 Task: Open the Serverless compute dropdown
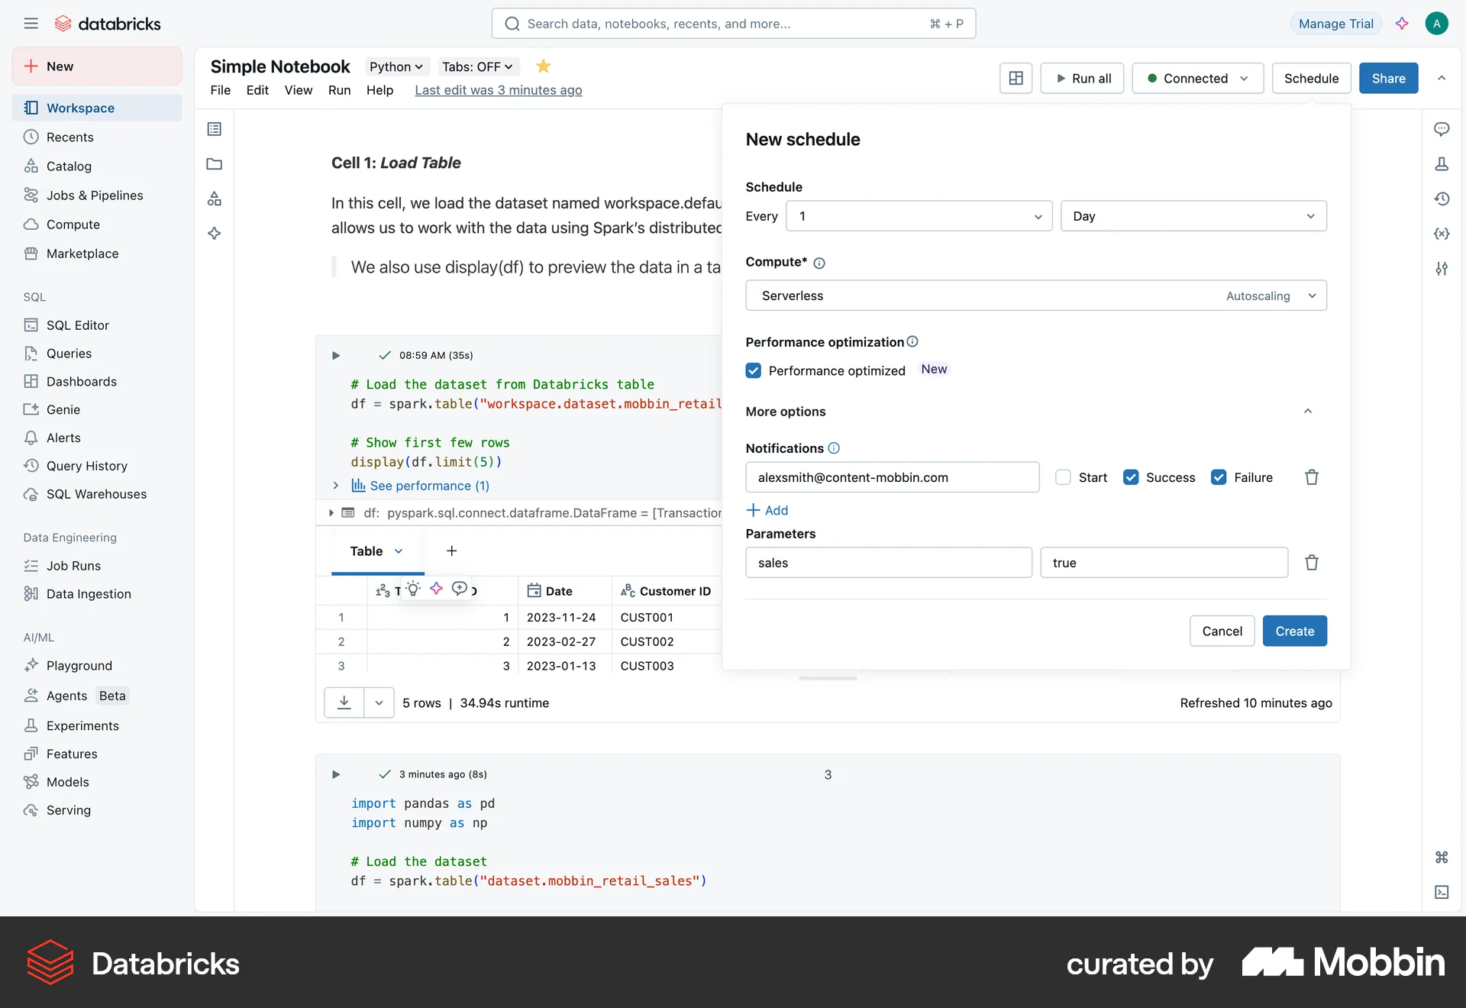[1035, 296]
